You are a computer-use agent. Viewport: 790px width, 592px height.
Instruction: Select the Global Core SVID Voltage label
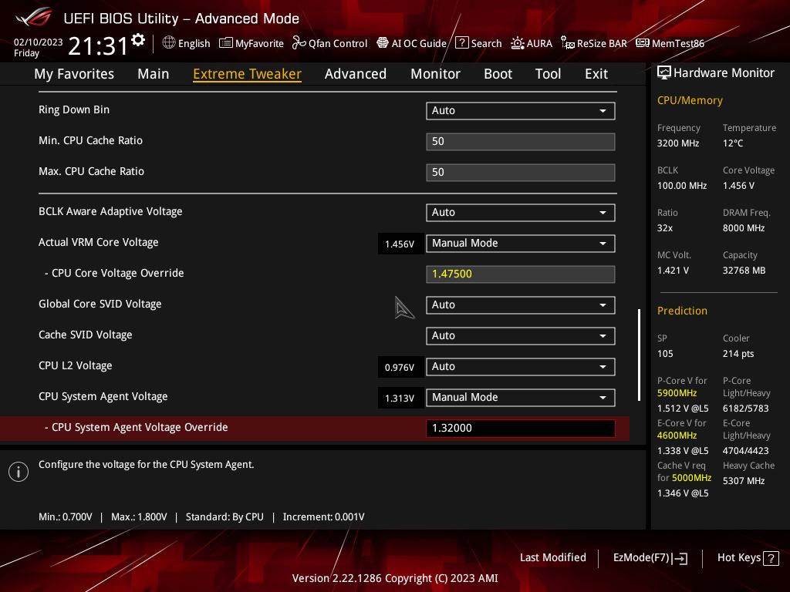(x=100, y=304)
